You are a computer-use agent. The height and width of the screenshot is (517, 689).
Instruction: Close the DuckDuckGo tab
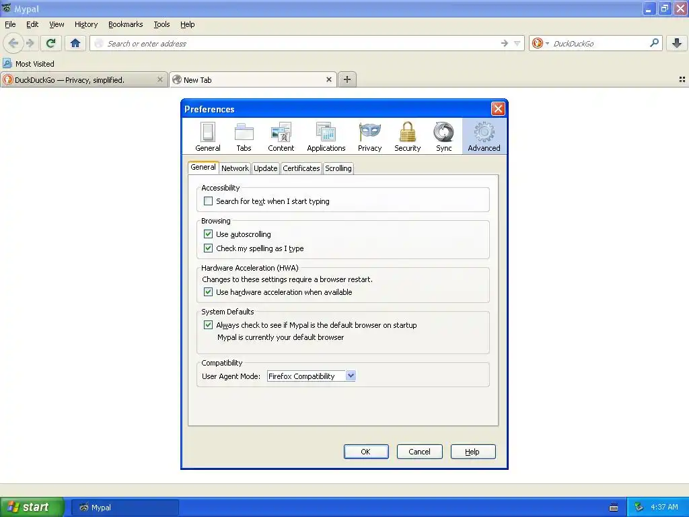pos(160,79)
